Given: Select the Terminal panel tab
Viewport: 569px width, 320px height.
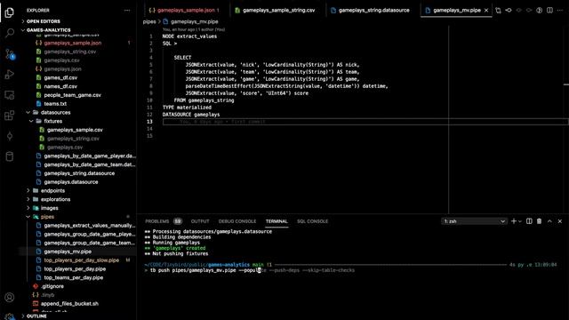Looking at the screenshot, I should (x=276, y=221).
